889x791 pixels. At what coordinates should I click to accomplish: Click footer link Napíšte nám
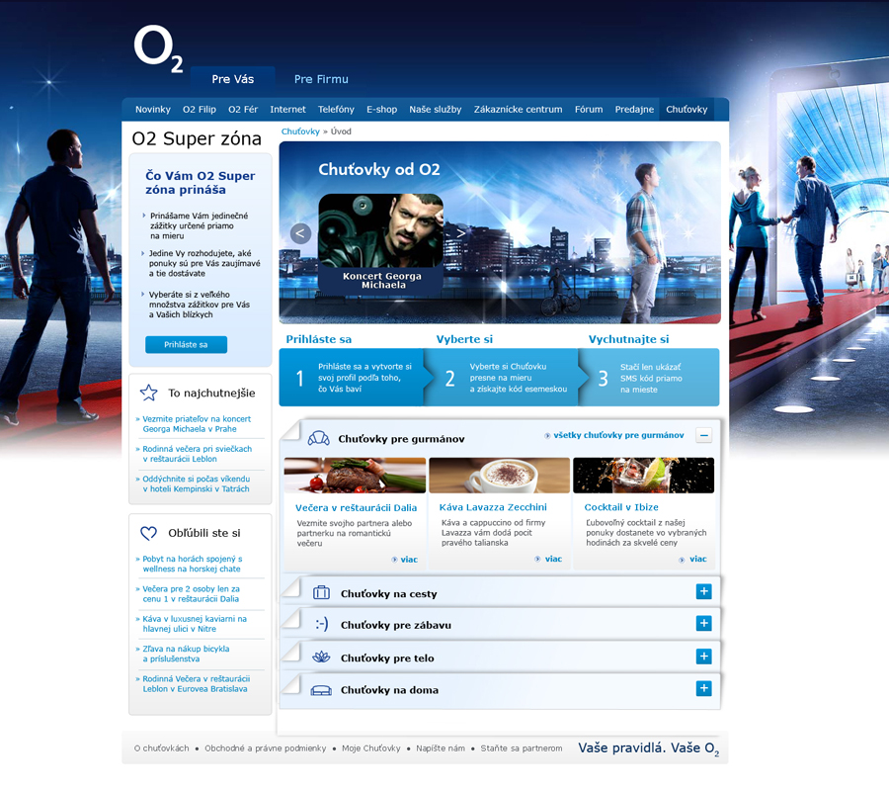[441, 748]
